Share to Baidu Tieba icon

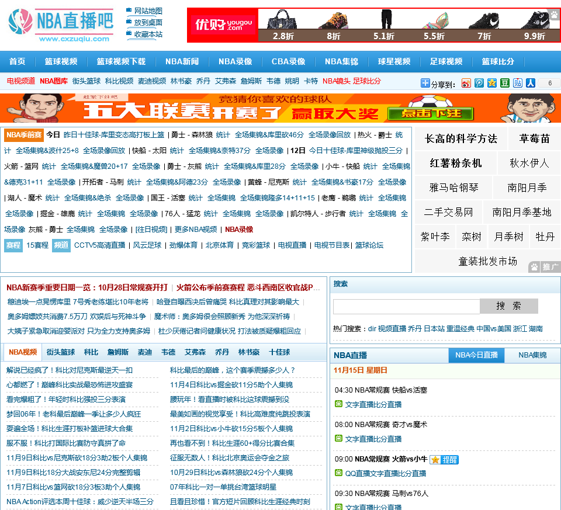pos(518,84)
